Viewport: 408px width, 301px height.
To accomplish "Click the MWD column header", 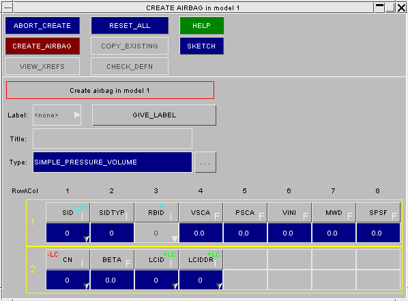I will coord(334,212).
